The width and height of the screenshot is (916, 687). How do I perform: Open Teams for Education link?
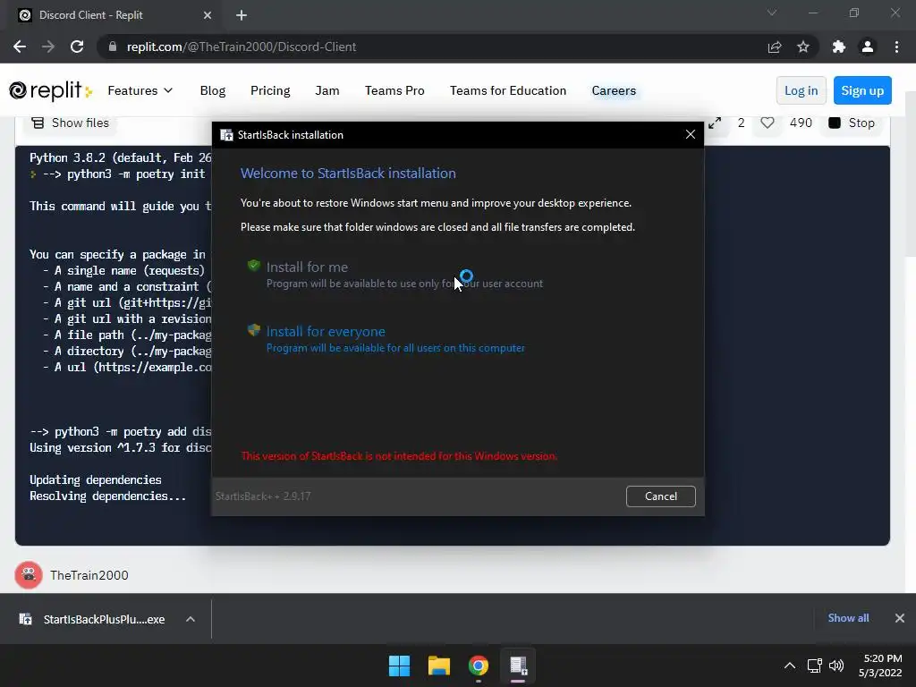pyautogui.click(x=508, y=90)
